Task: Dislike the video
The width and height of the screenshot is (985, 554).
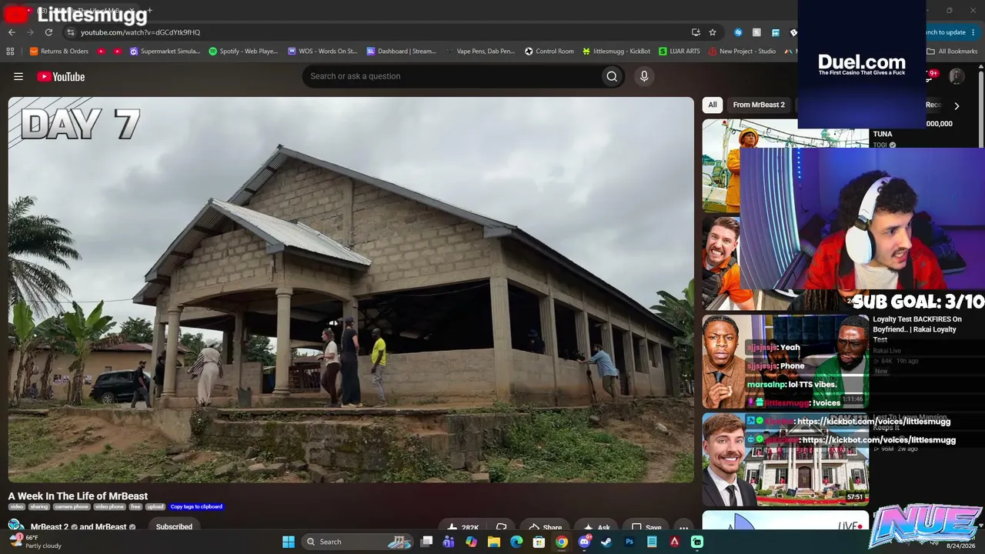Action: [502, 528]
